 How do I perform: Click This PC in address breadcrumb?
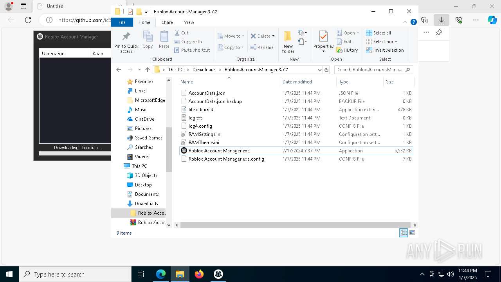pyautogui.click(x=176, y=70)
